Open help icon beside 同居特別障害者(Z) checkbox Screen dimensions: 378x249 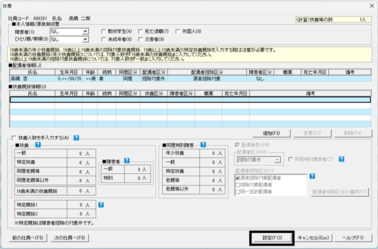click(x=342, y=159)
